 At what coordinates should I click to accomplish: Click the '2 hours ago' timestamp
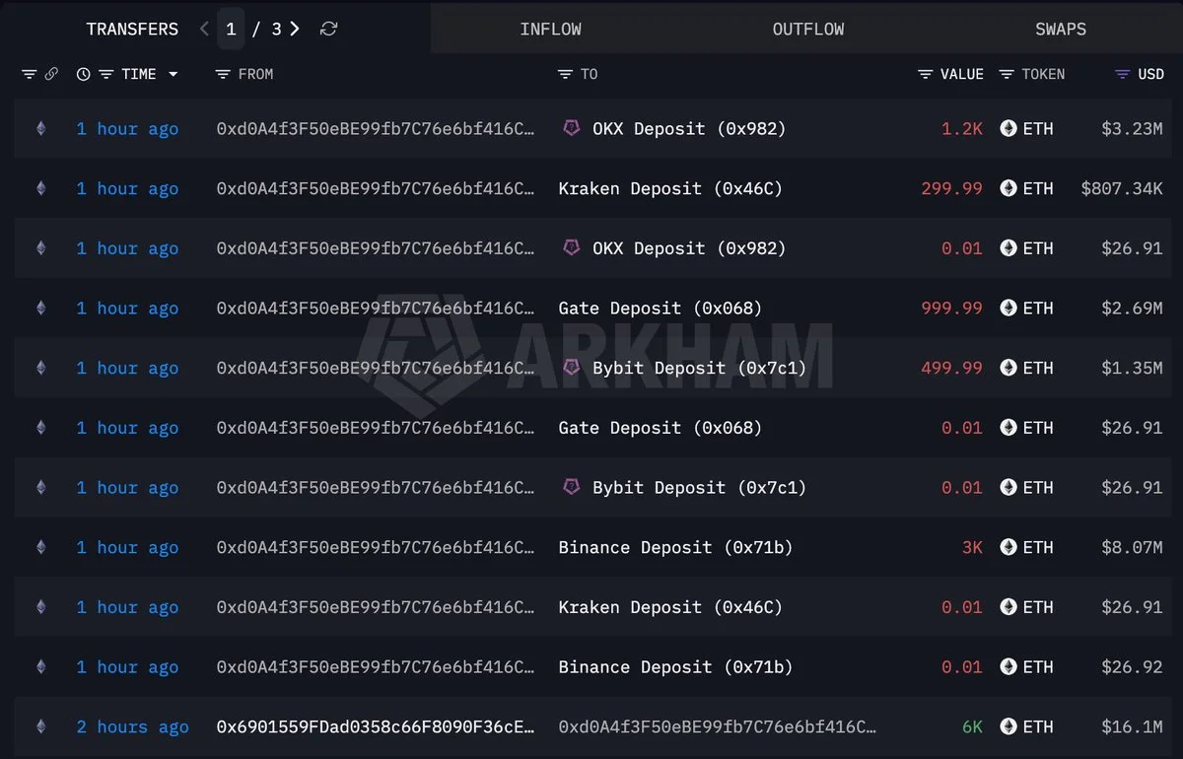pyautogui.click(x=132, y=726)
